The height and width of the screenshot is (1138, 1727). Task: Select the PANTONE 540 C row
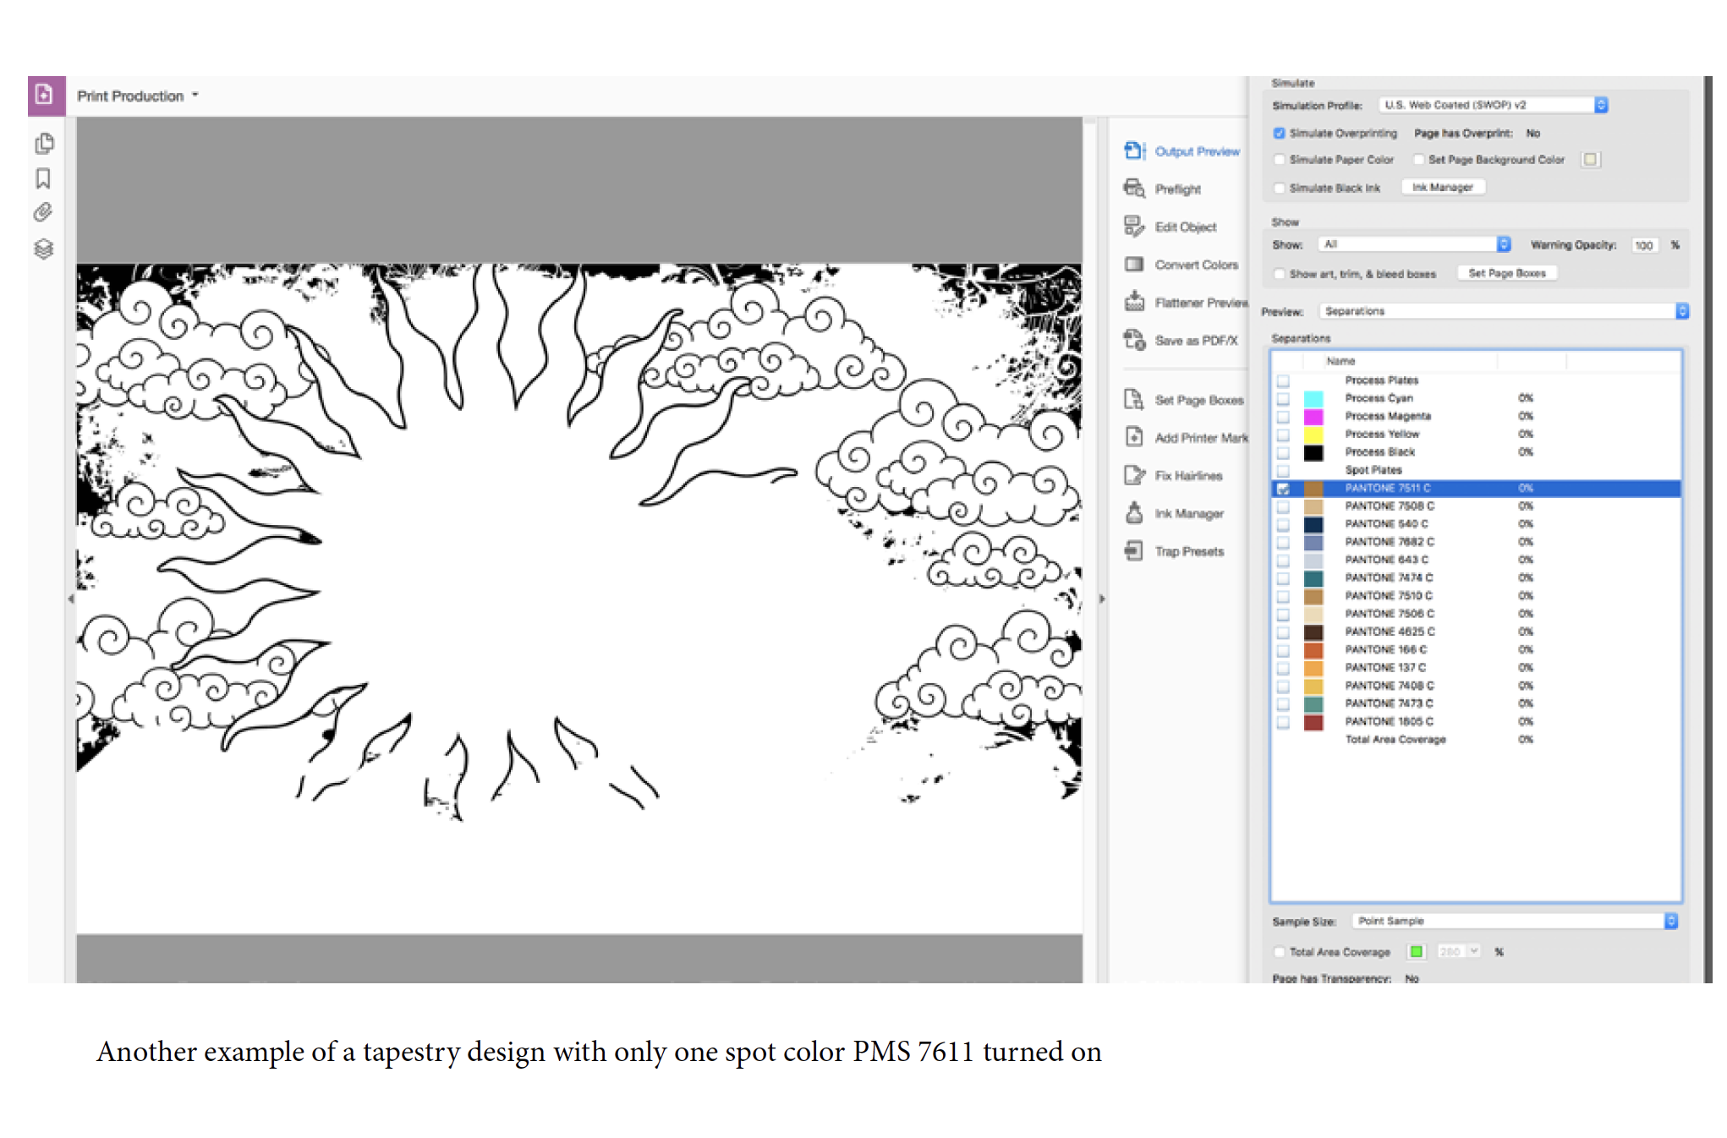[x=1386, y=524]
